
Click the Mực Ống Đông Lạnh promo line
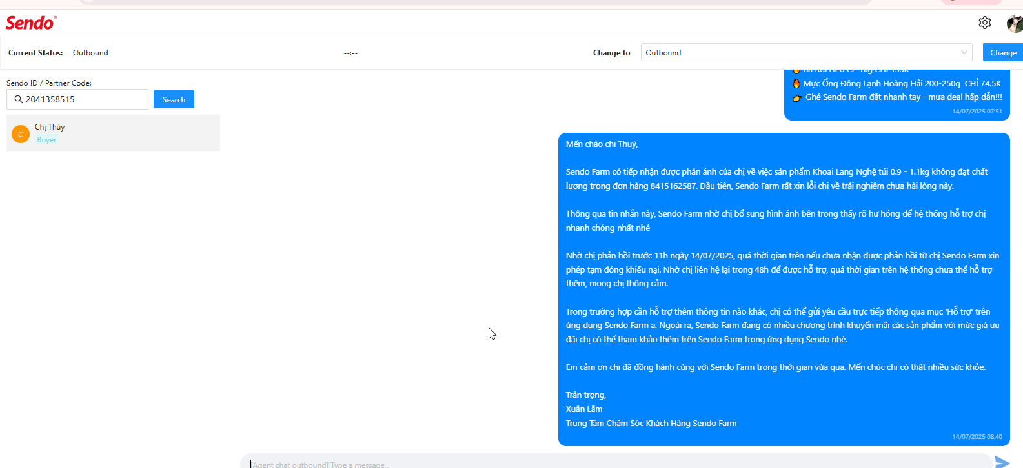(x=902, y=84)
